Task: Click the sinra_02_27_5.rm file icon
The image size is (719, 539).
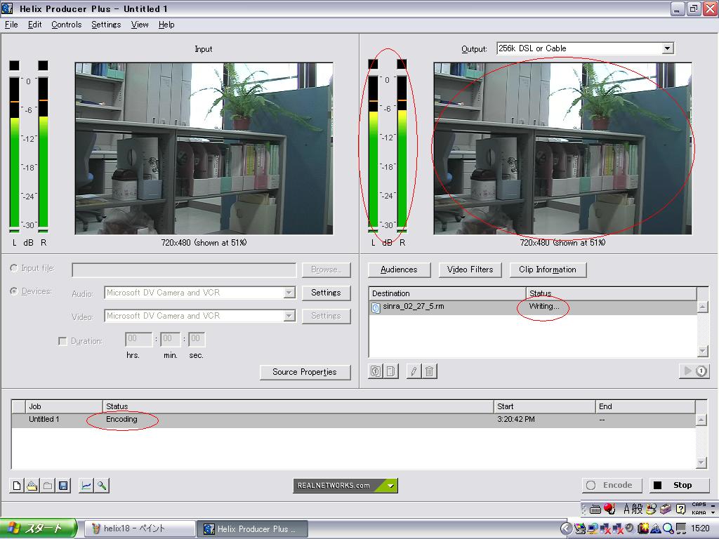Action: click(x=376, y=307)
